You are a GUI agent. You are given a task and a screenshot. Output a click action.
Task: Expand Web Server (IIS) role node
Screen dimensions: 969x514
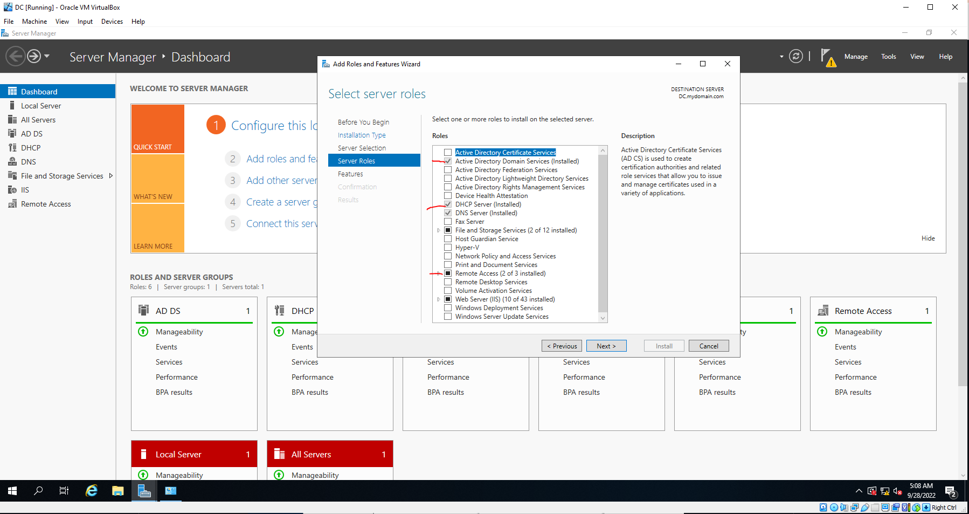click(x=439, y=299)
